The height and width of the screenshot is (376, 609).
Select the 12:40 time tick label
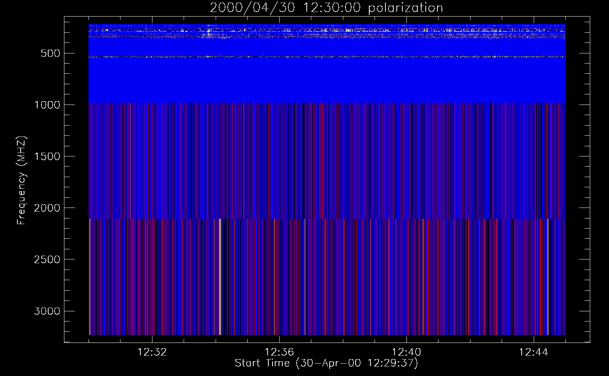[407, 352]
